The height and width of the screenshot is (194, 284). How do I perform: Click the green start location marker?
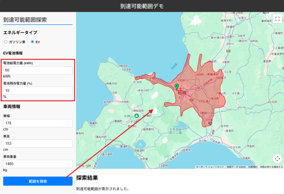click(x=177, y=87)
